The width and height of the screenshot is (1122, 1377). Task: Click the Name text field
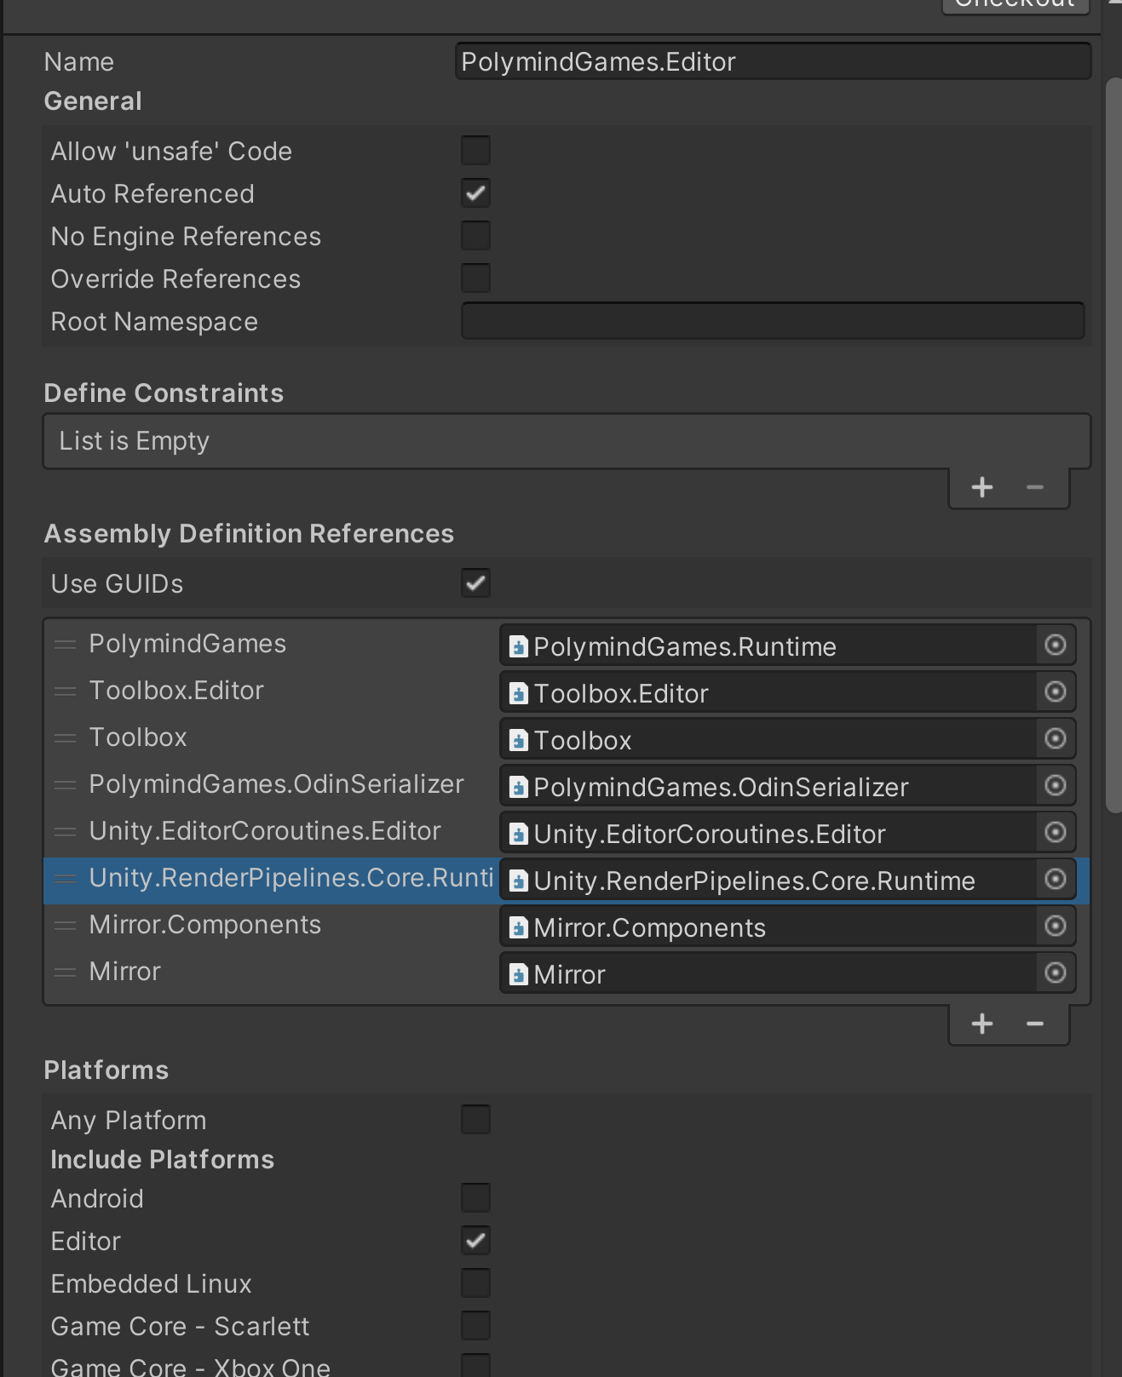772,62
